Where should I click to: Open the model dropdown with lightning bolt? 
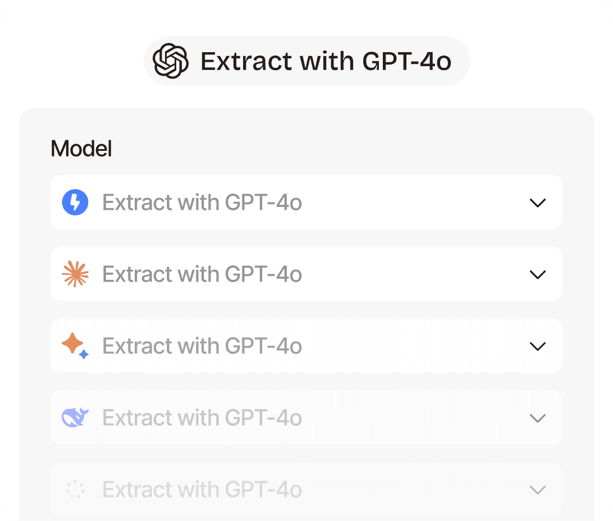point(306,202)
